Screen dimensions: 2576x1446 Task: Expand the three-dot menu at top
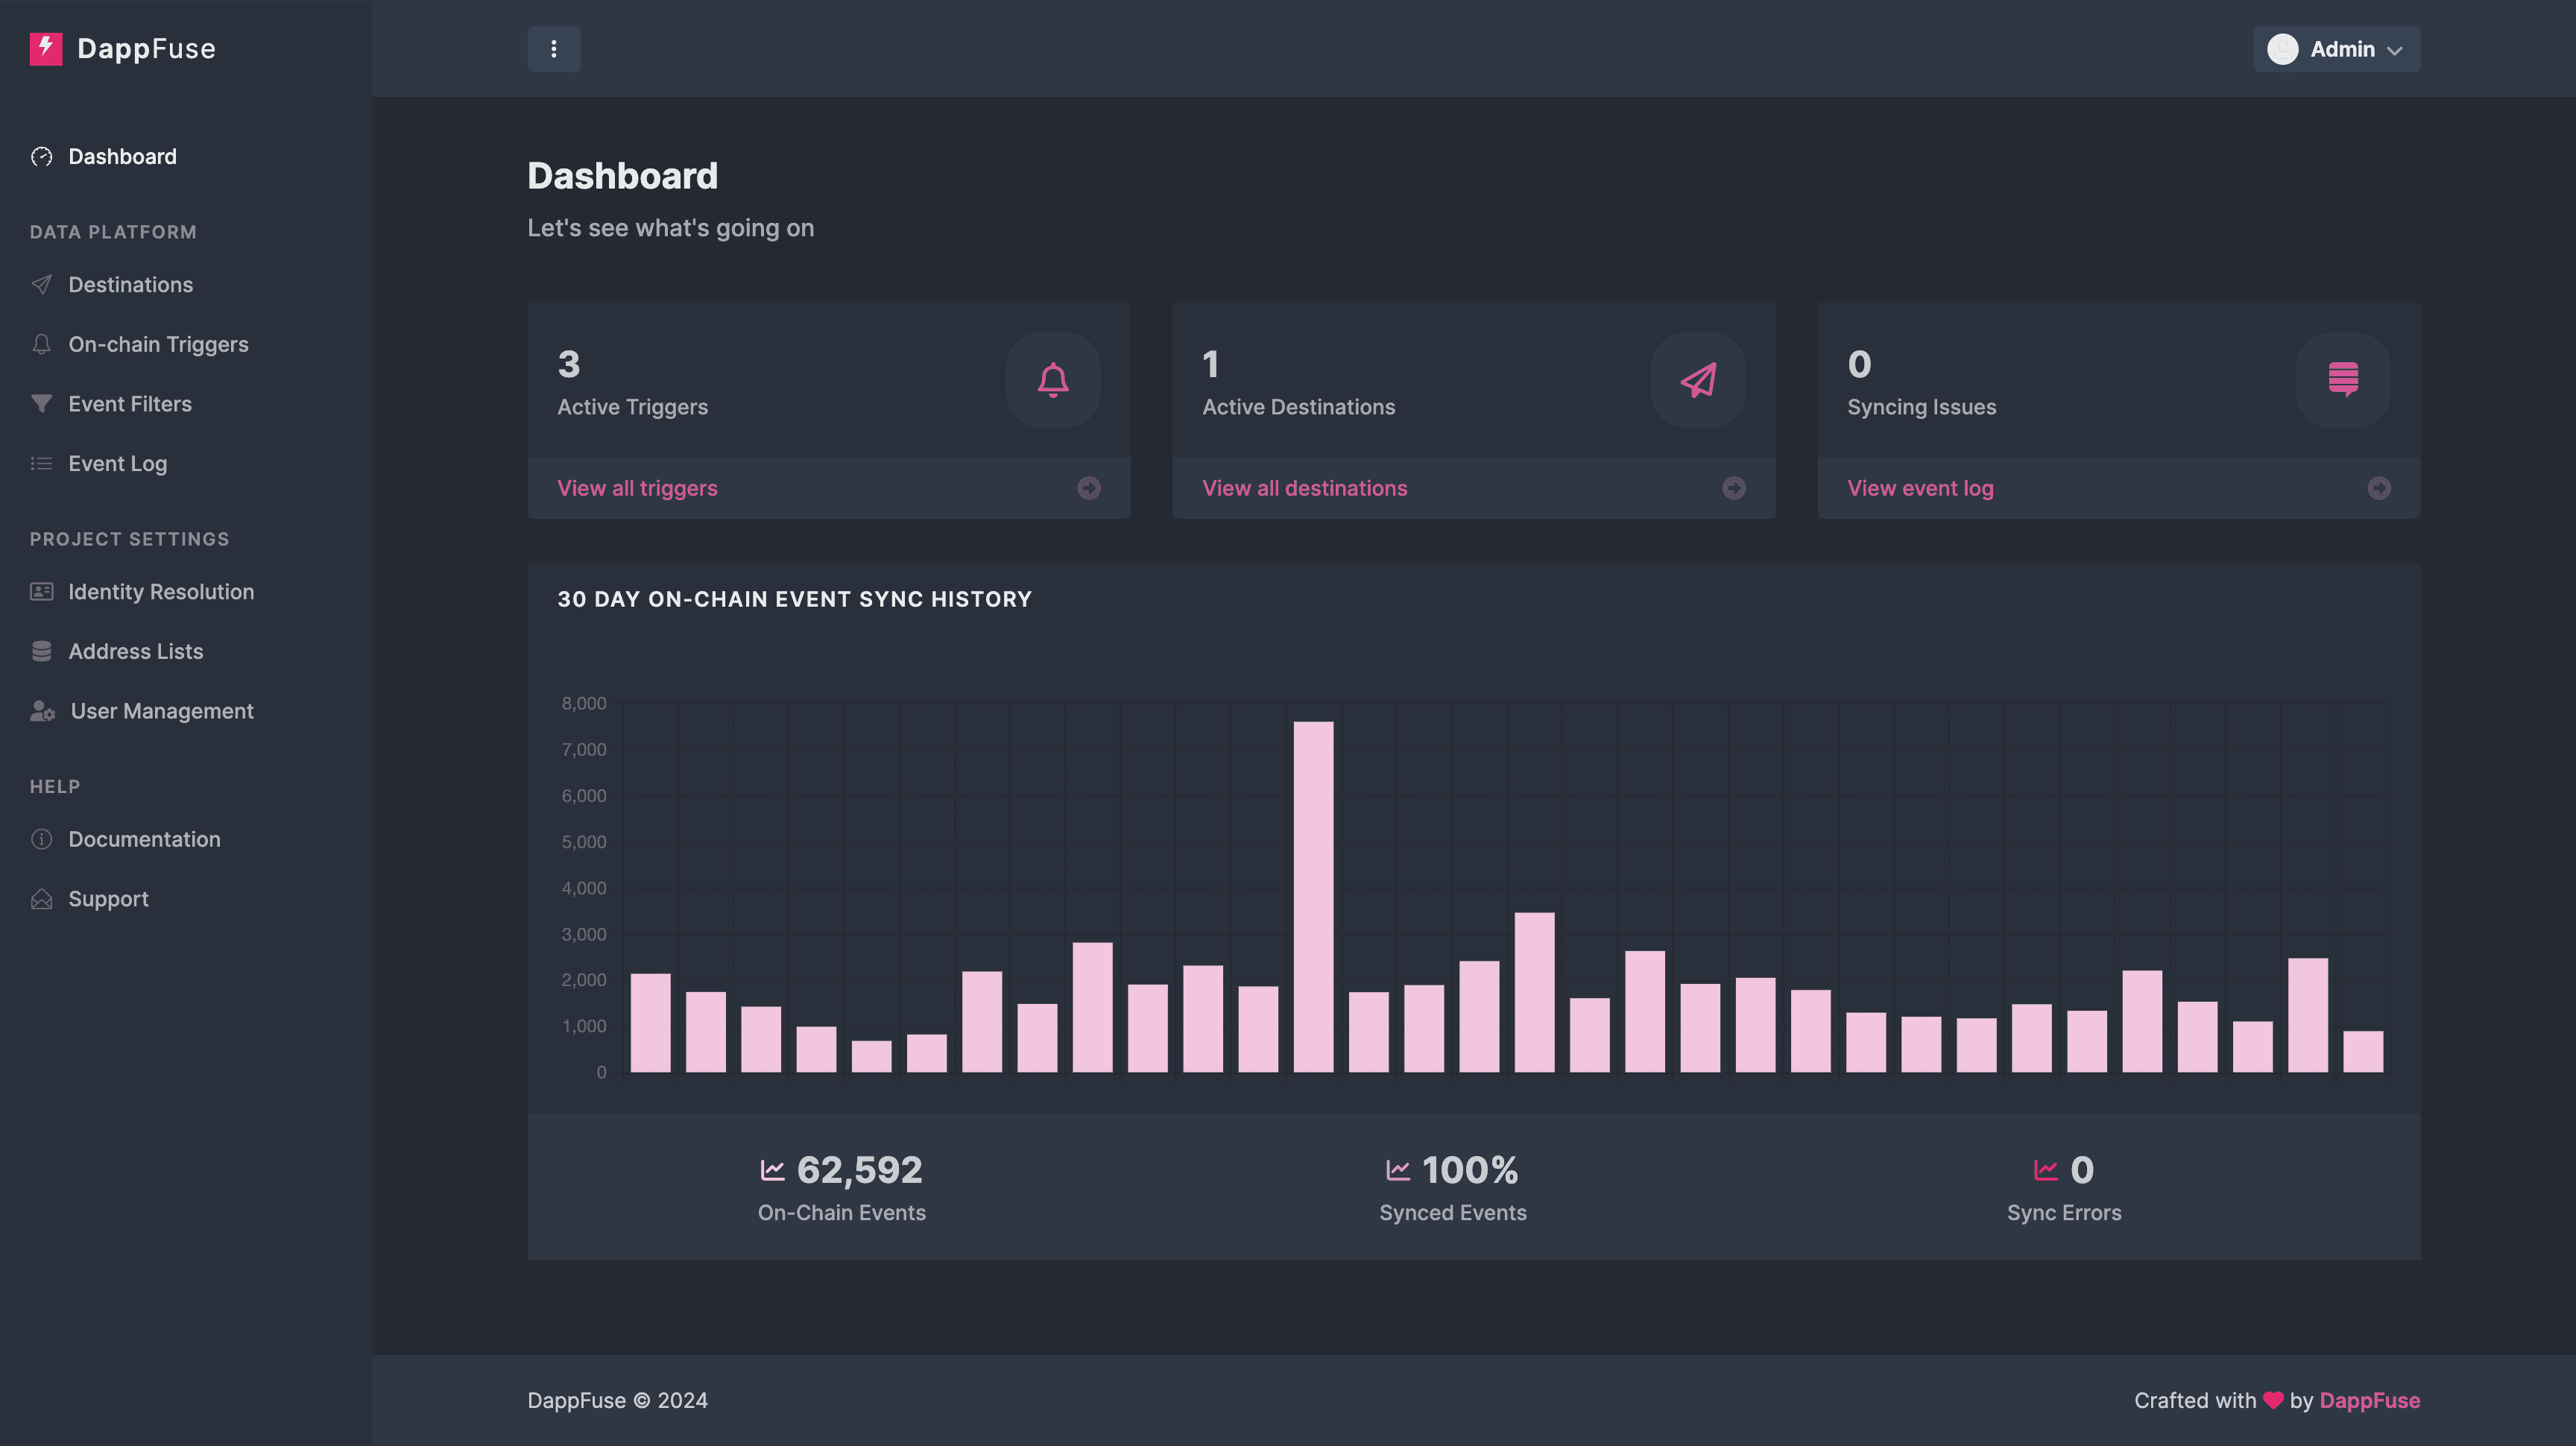tap(552, 48)
